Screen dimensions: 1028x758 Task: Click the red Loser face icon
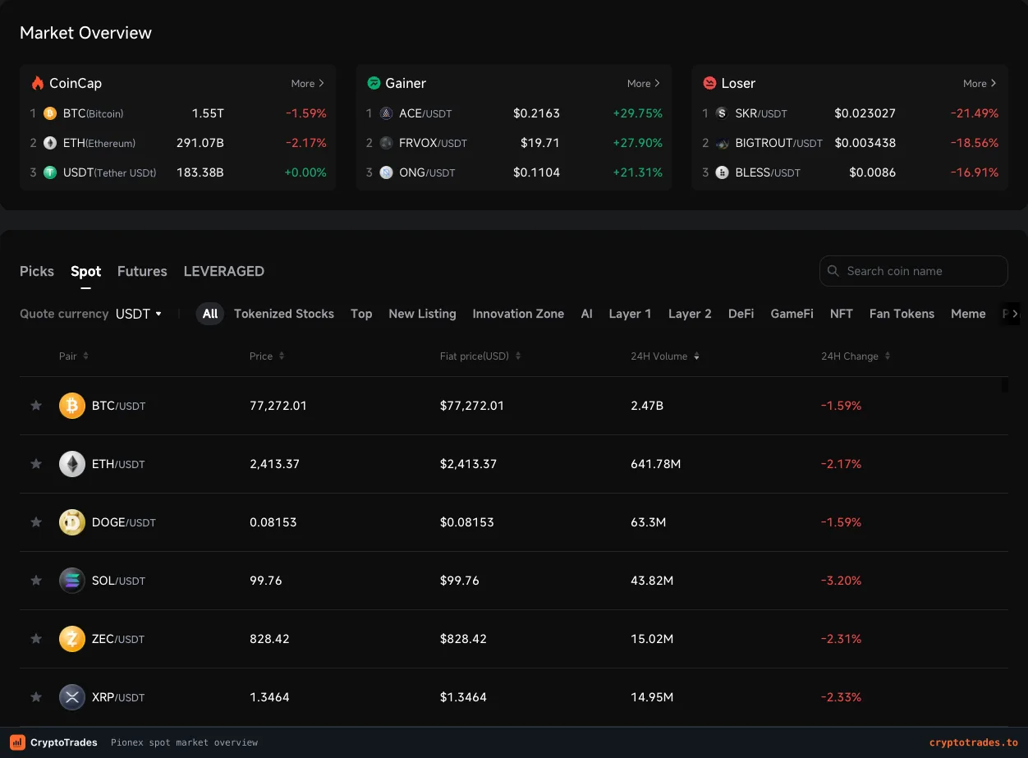coord(709,83)
